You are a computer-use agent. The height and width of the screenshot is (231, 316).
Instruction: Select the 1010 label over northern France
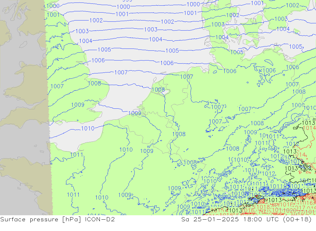(x=126, y=150)
